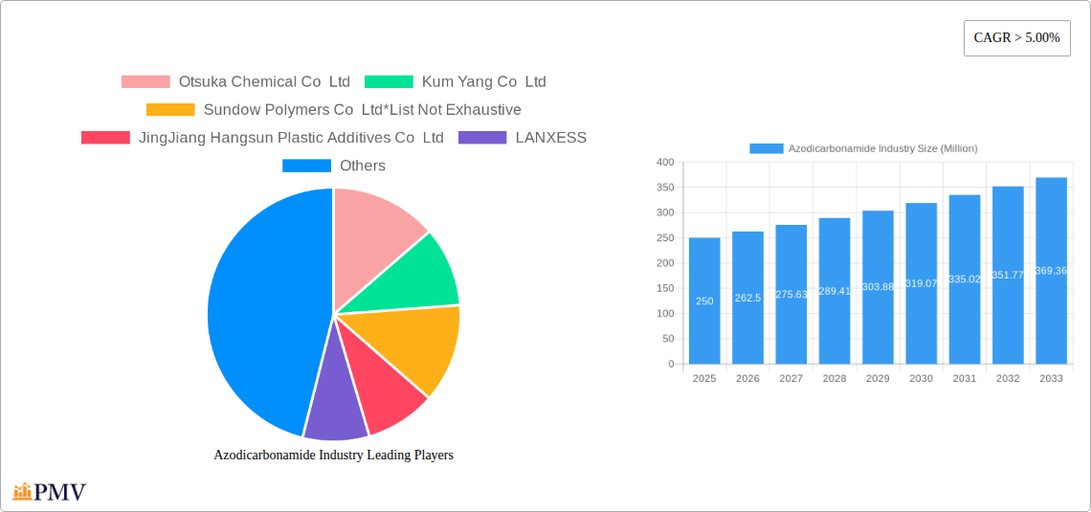Click the 2029 bar labeled 303.88
This screenshot has height=512, width=1091.
[x=879, y=287]
